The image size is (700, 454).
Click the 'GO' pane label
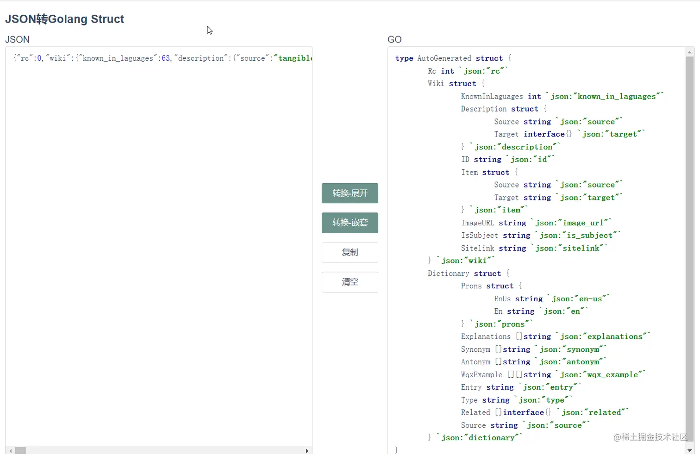394,39
